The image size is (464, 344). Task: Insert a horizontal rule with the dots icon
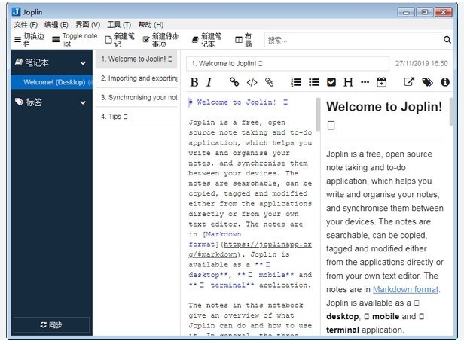365,82
